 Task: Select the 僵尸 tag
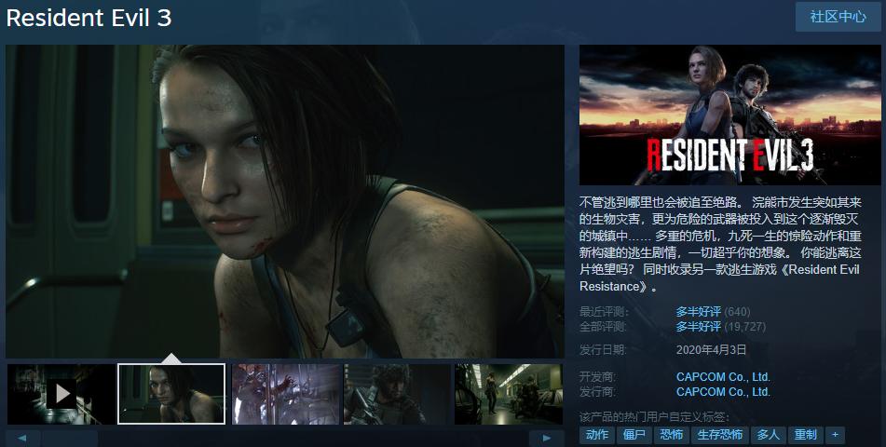tap(634, 435)
